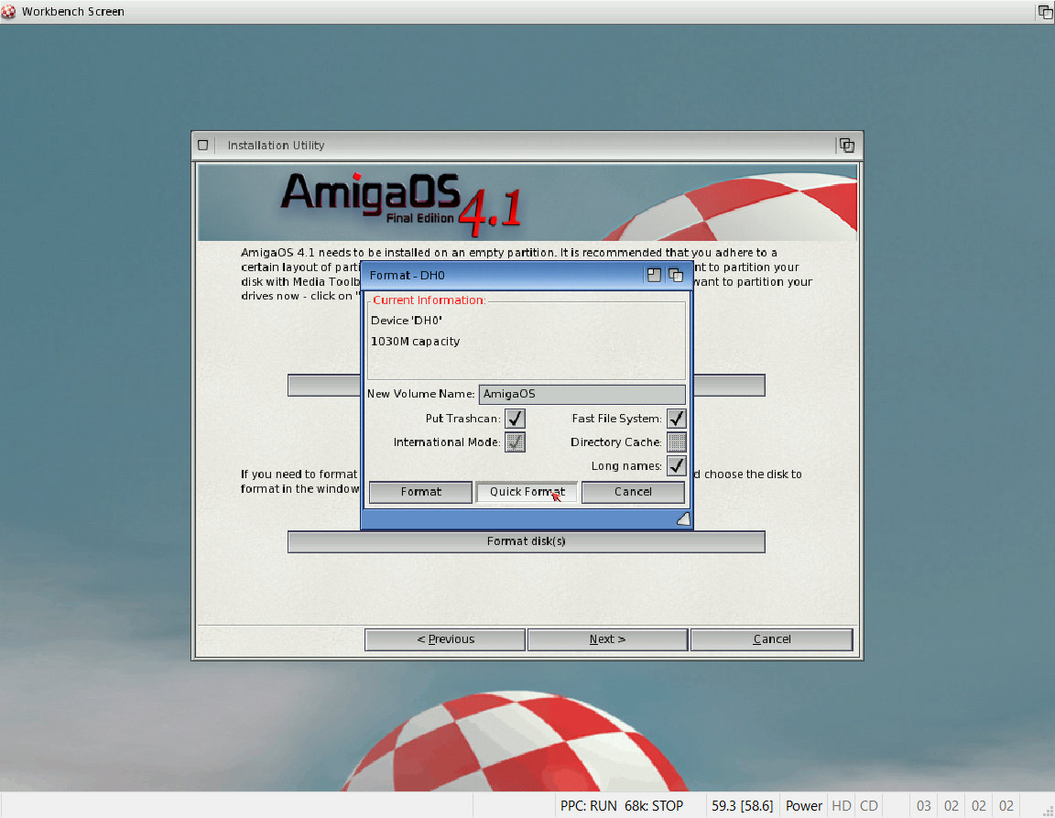Click the Format dialog depth gadget
The image size is (1055, 818).
coord(676,275)
